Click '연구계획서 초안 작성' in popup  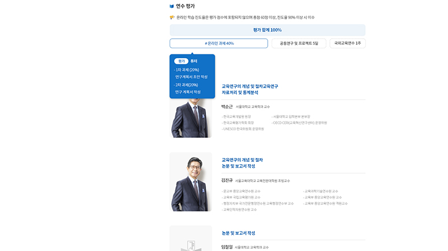pyautogui.click(x=191, y=77)
